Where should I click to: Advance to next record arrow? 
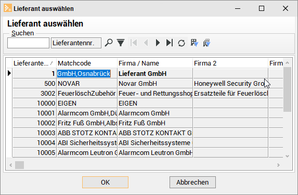pyautogui.click(x=158, y=43)
